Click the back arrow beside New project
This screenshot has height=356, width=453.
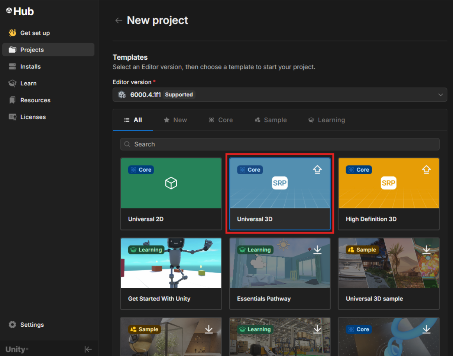coord(119,21)
